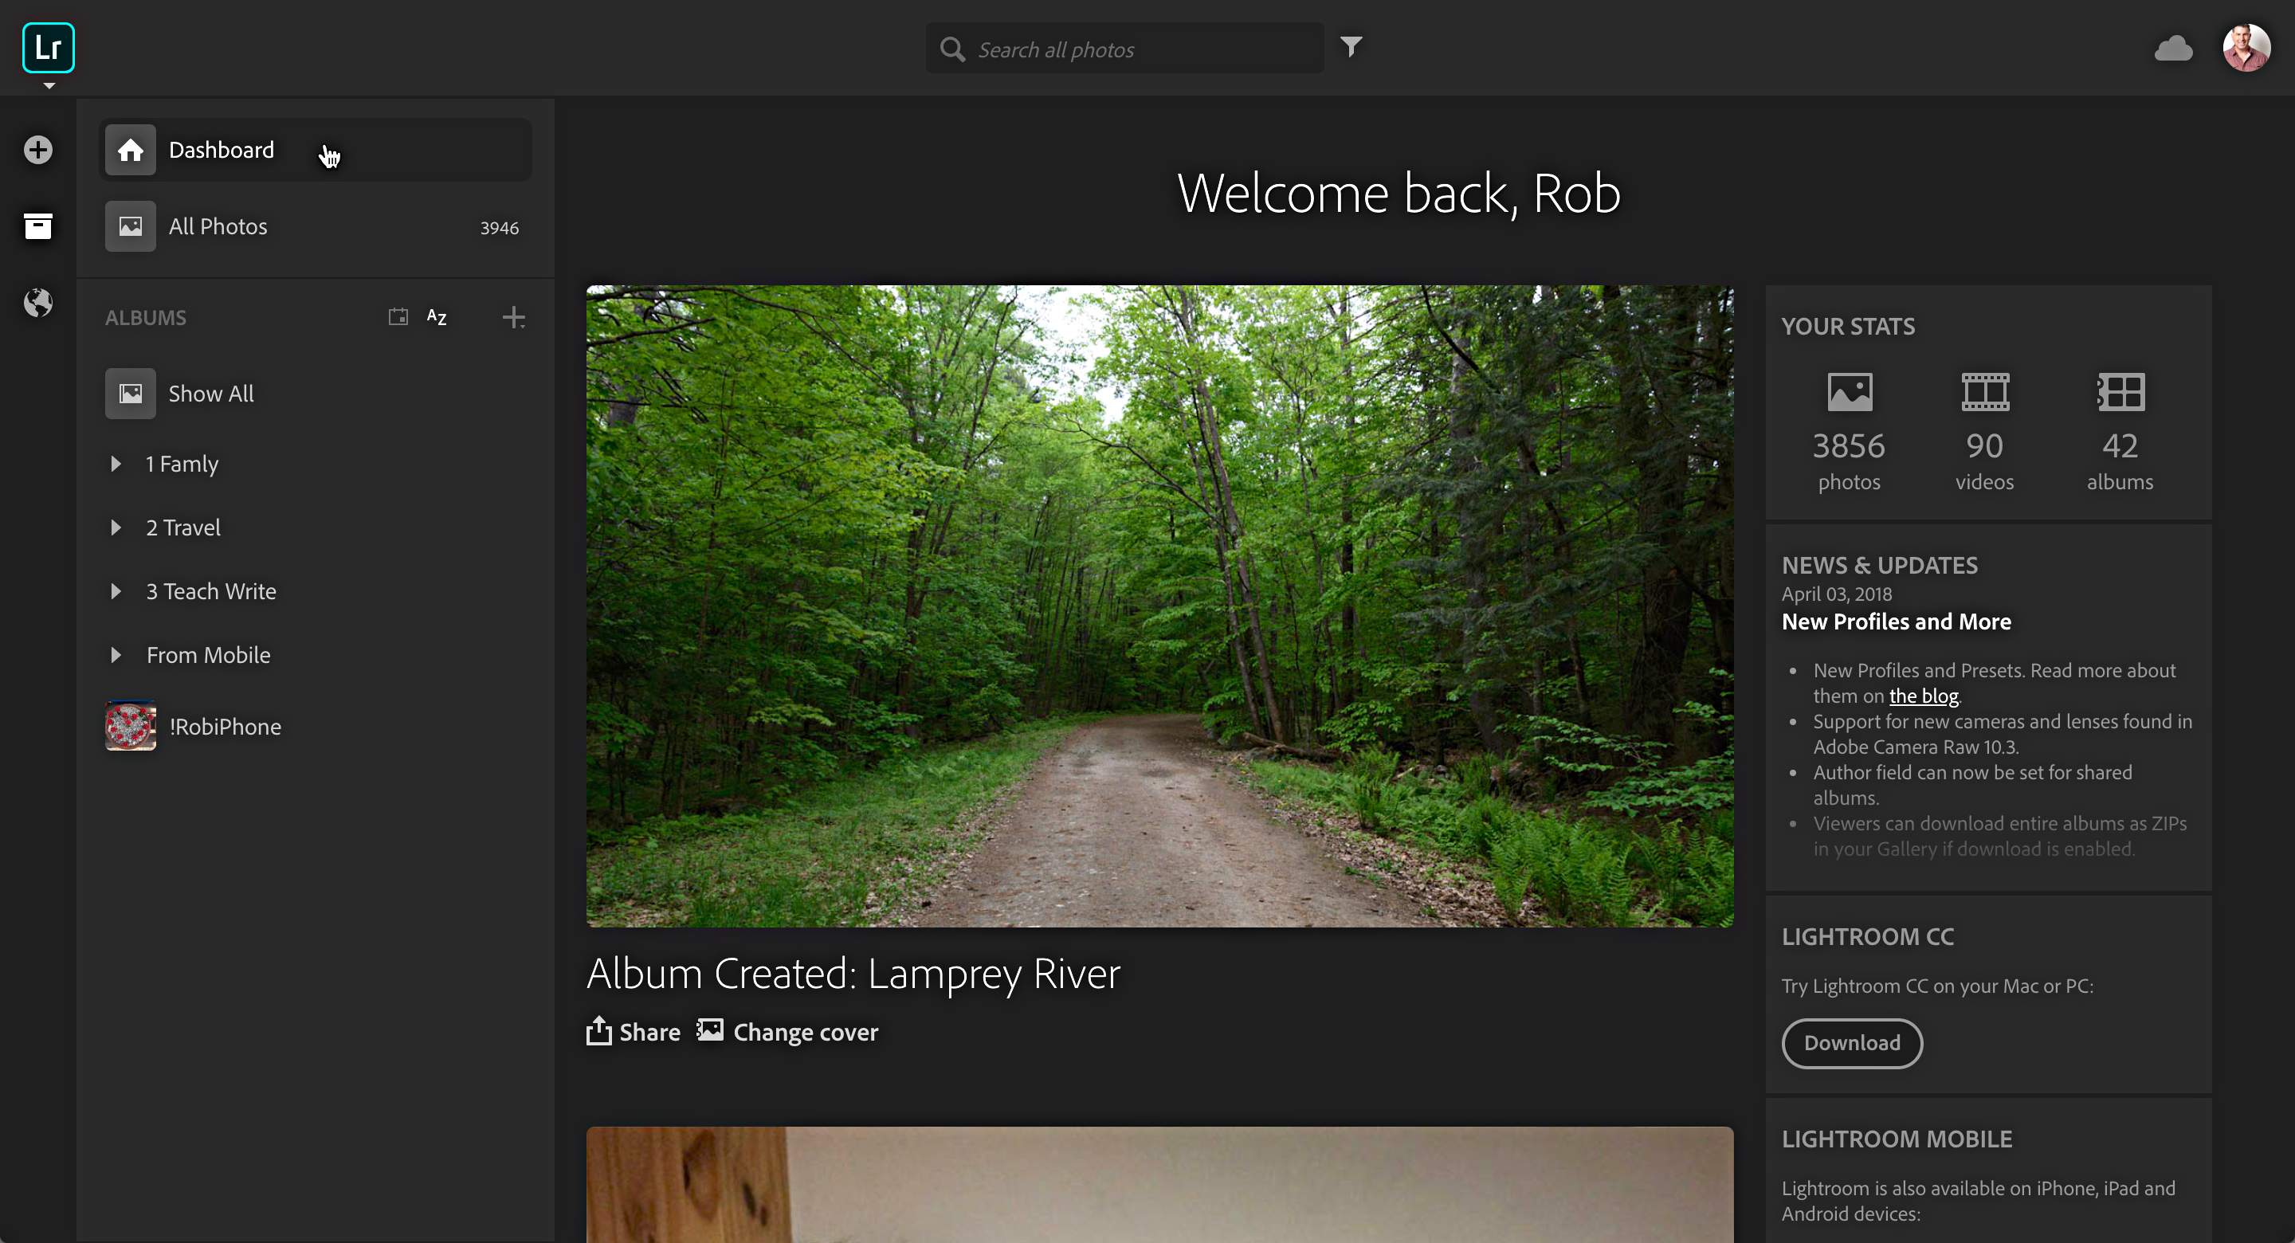This screenshot has width=2295, height=1243.
Task: Expand the 3 Teach Write album group
Action: pyautogui.click(x=116, y=591)
